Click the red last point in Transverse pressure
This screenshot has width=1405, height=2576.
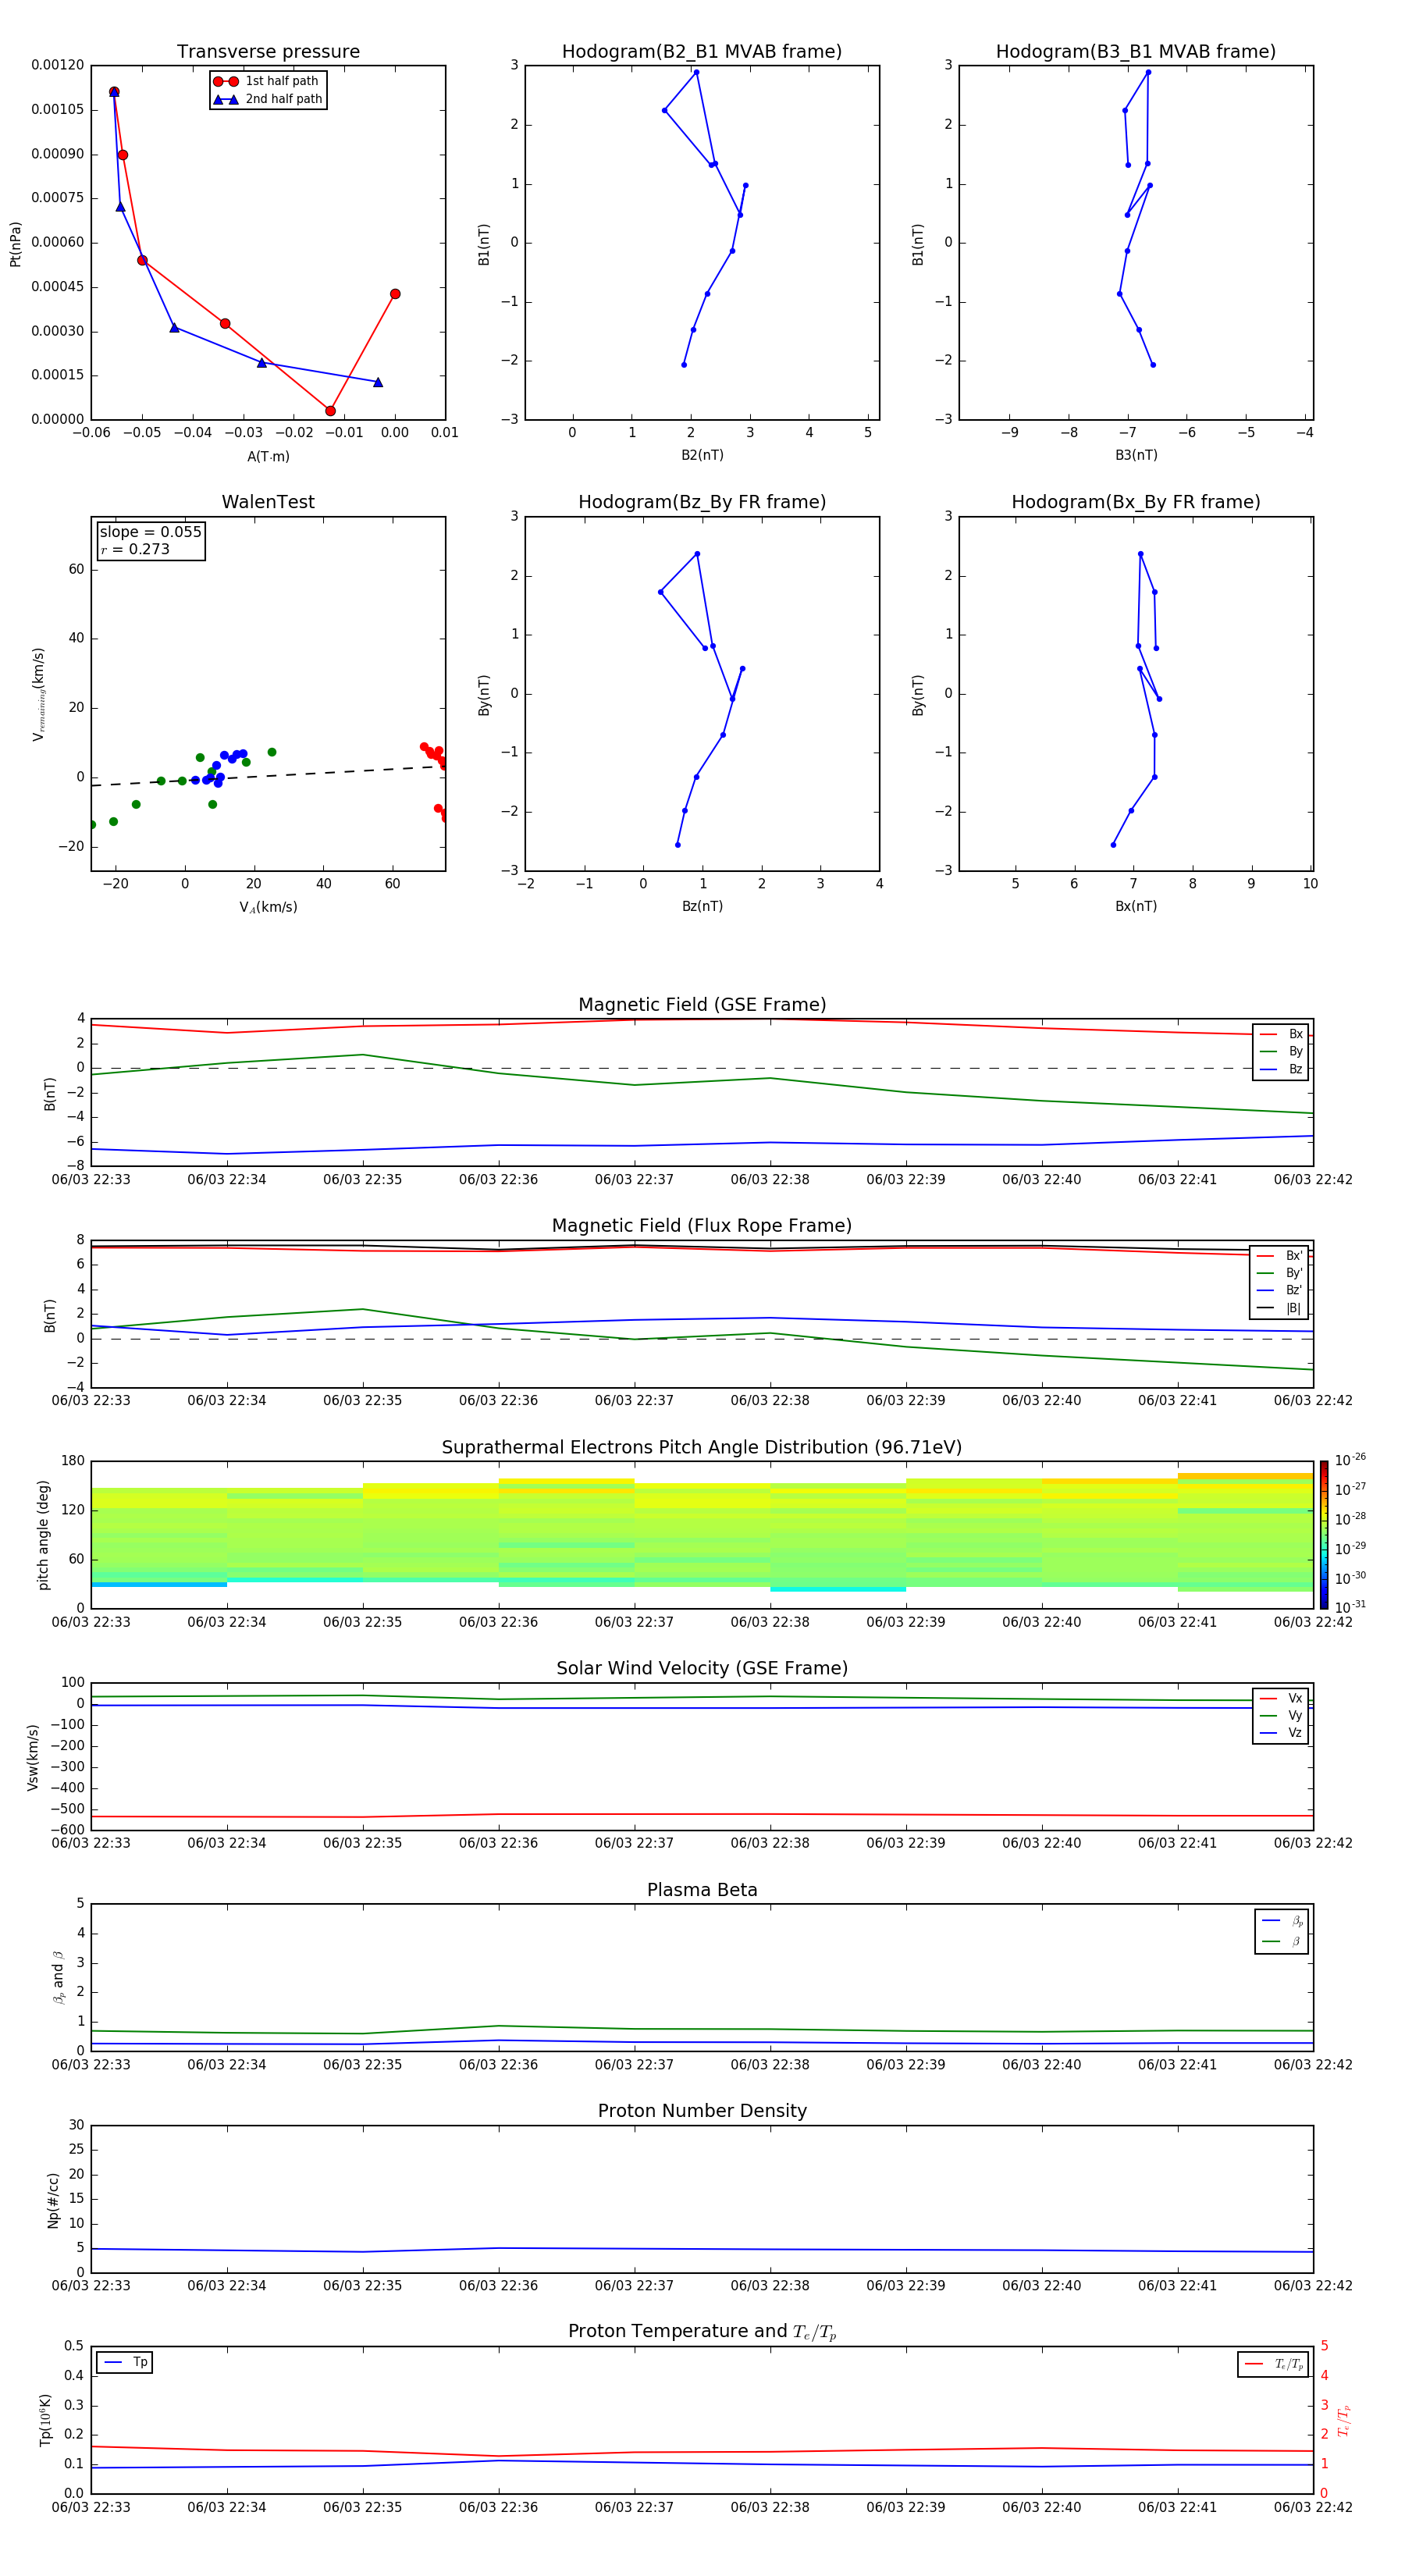click(x=395, y=294)
